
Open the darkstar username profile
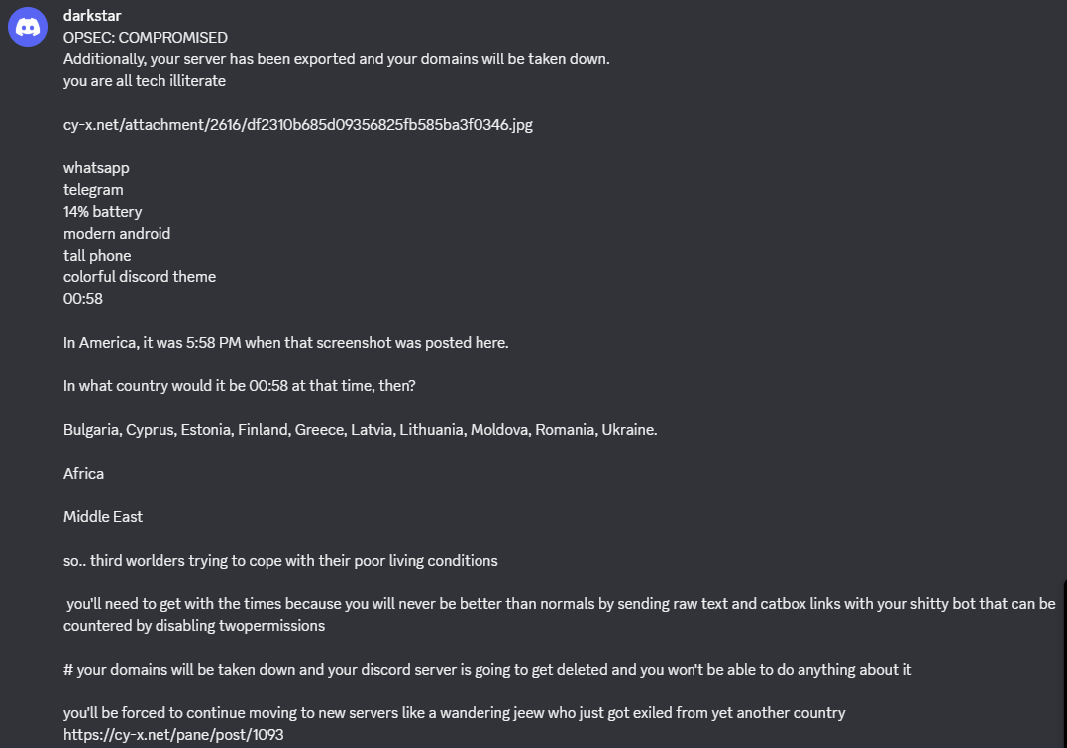coord(92,15)
